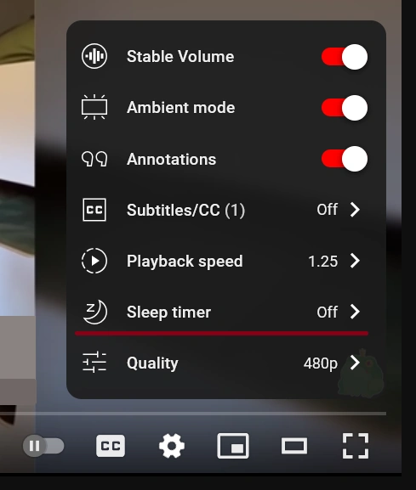Expand Subtitles/CC options via chevron arrow
Image resolution: width=416 pixels, height=490 pixels.
click(x=355, y=210)
